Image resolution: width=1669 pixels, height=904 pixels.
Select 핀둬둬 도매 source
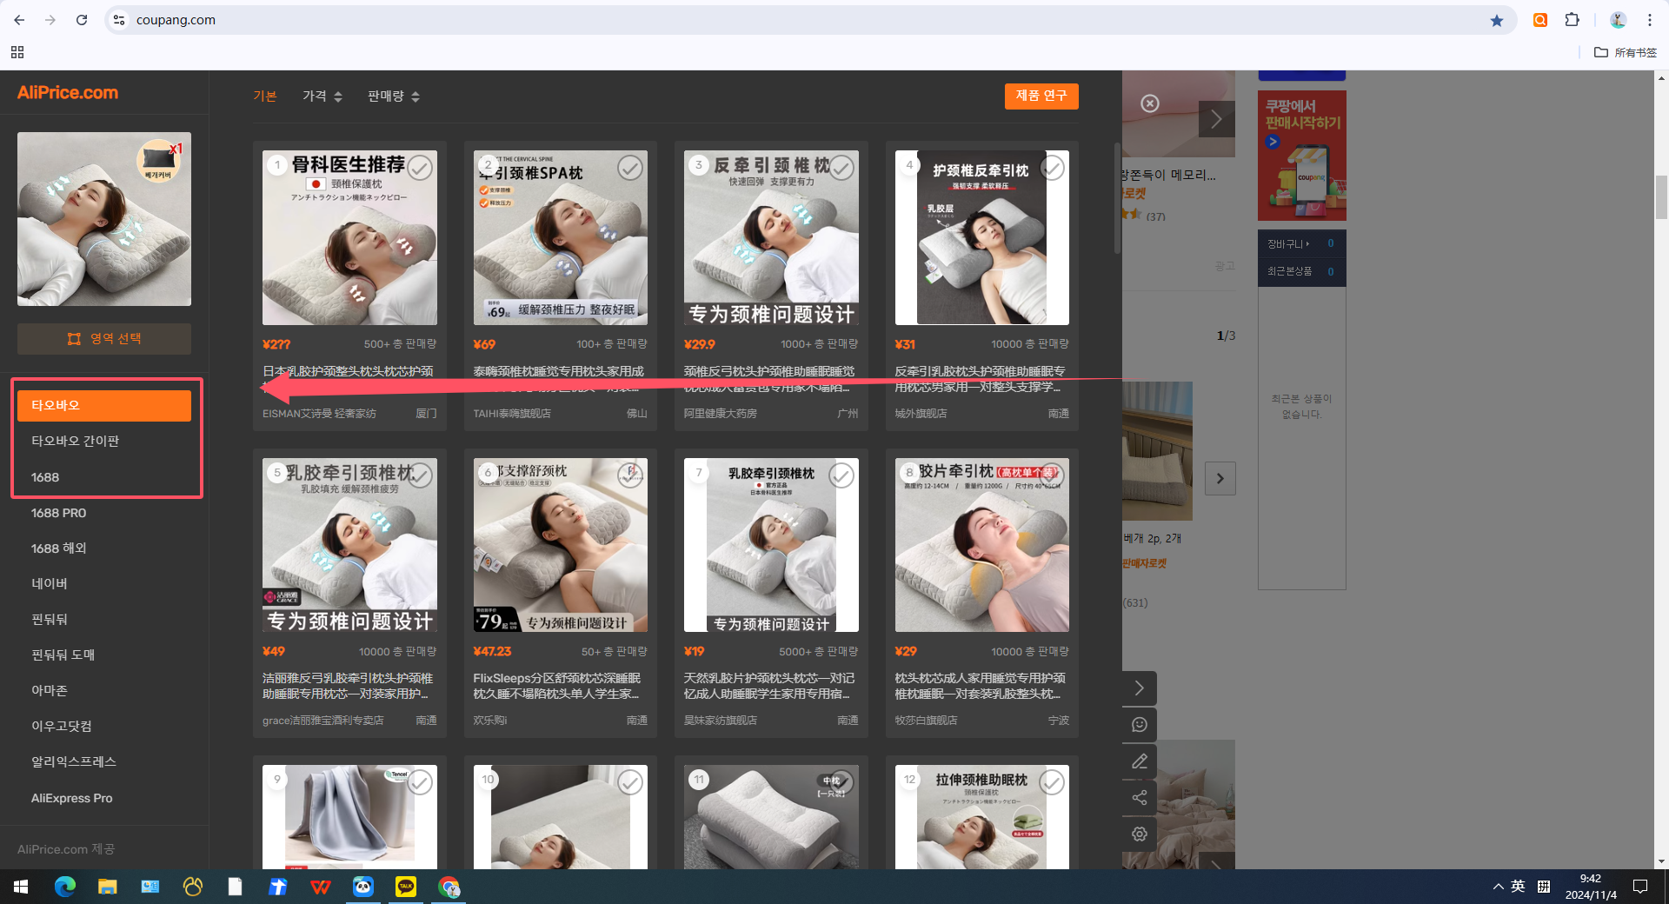point(104,655)
